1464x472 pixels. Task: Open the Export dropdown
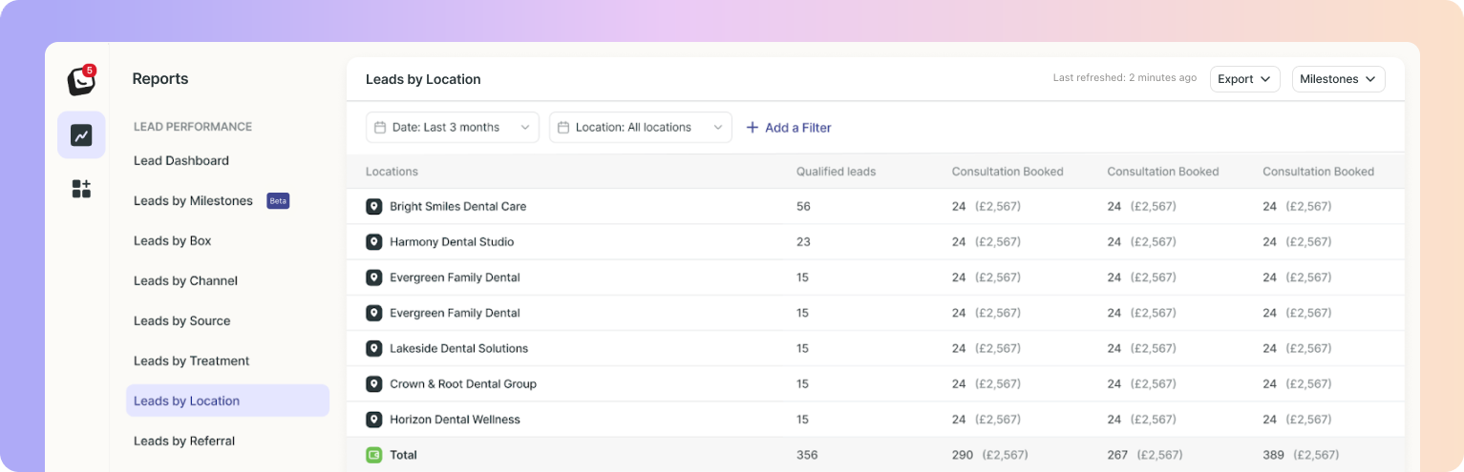(x=1244, y=79)
